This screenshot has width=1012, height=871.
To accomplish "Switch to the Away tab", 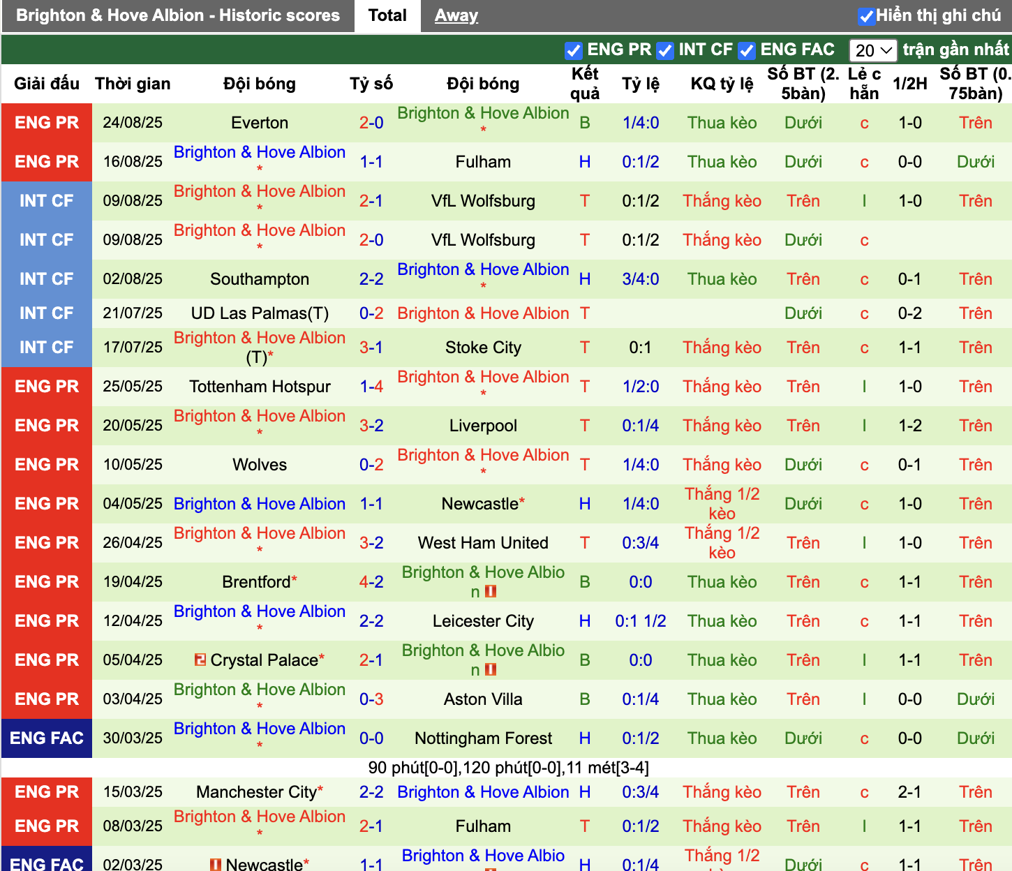I will click(x=456, y=15).
